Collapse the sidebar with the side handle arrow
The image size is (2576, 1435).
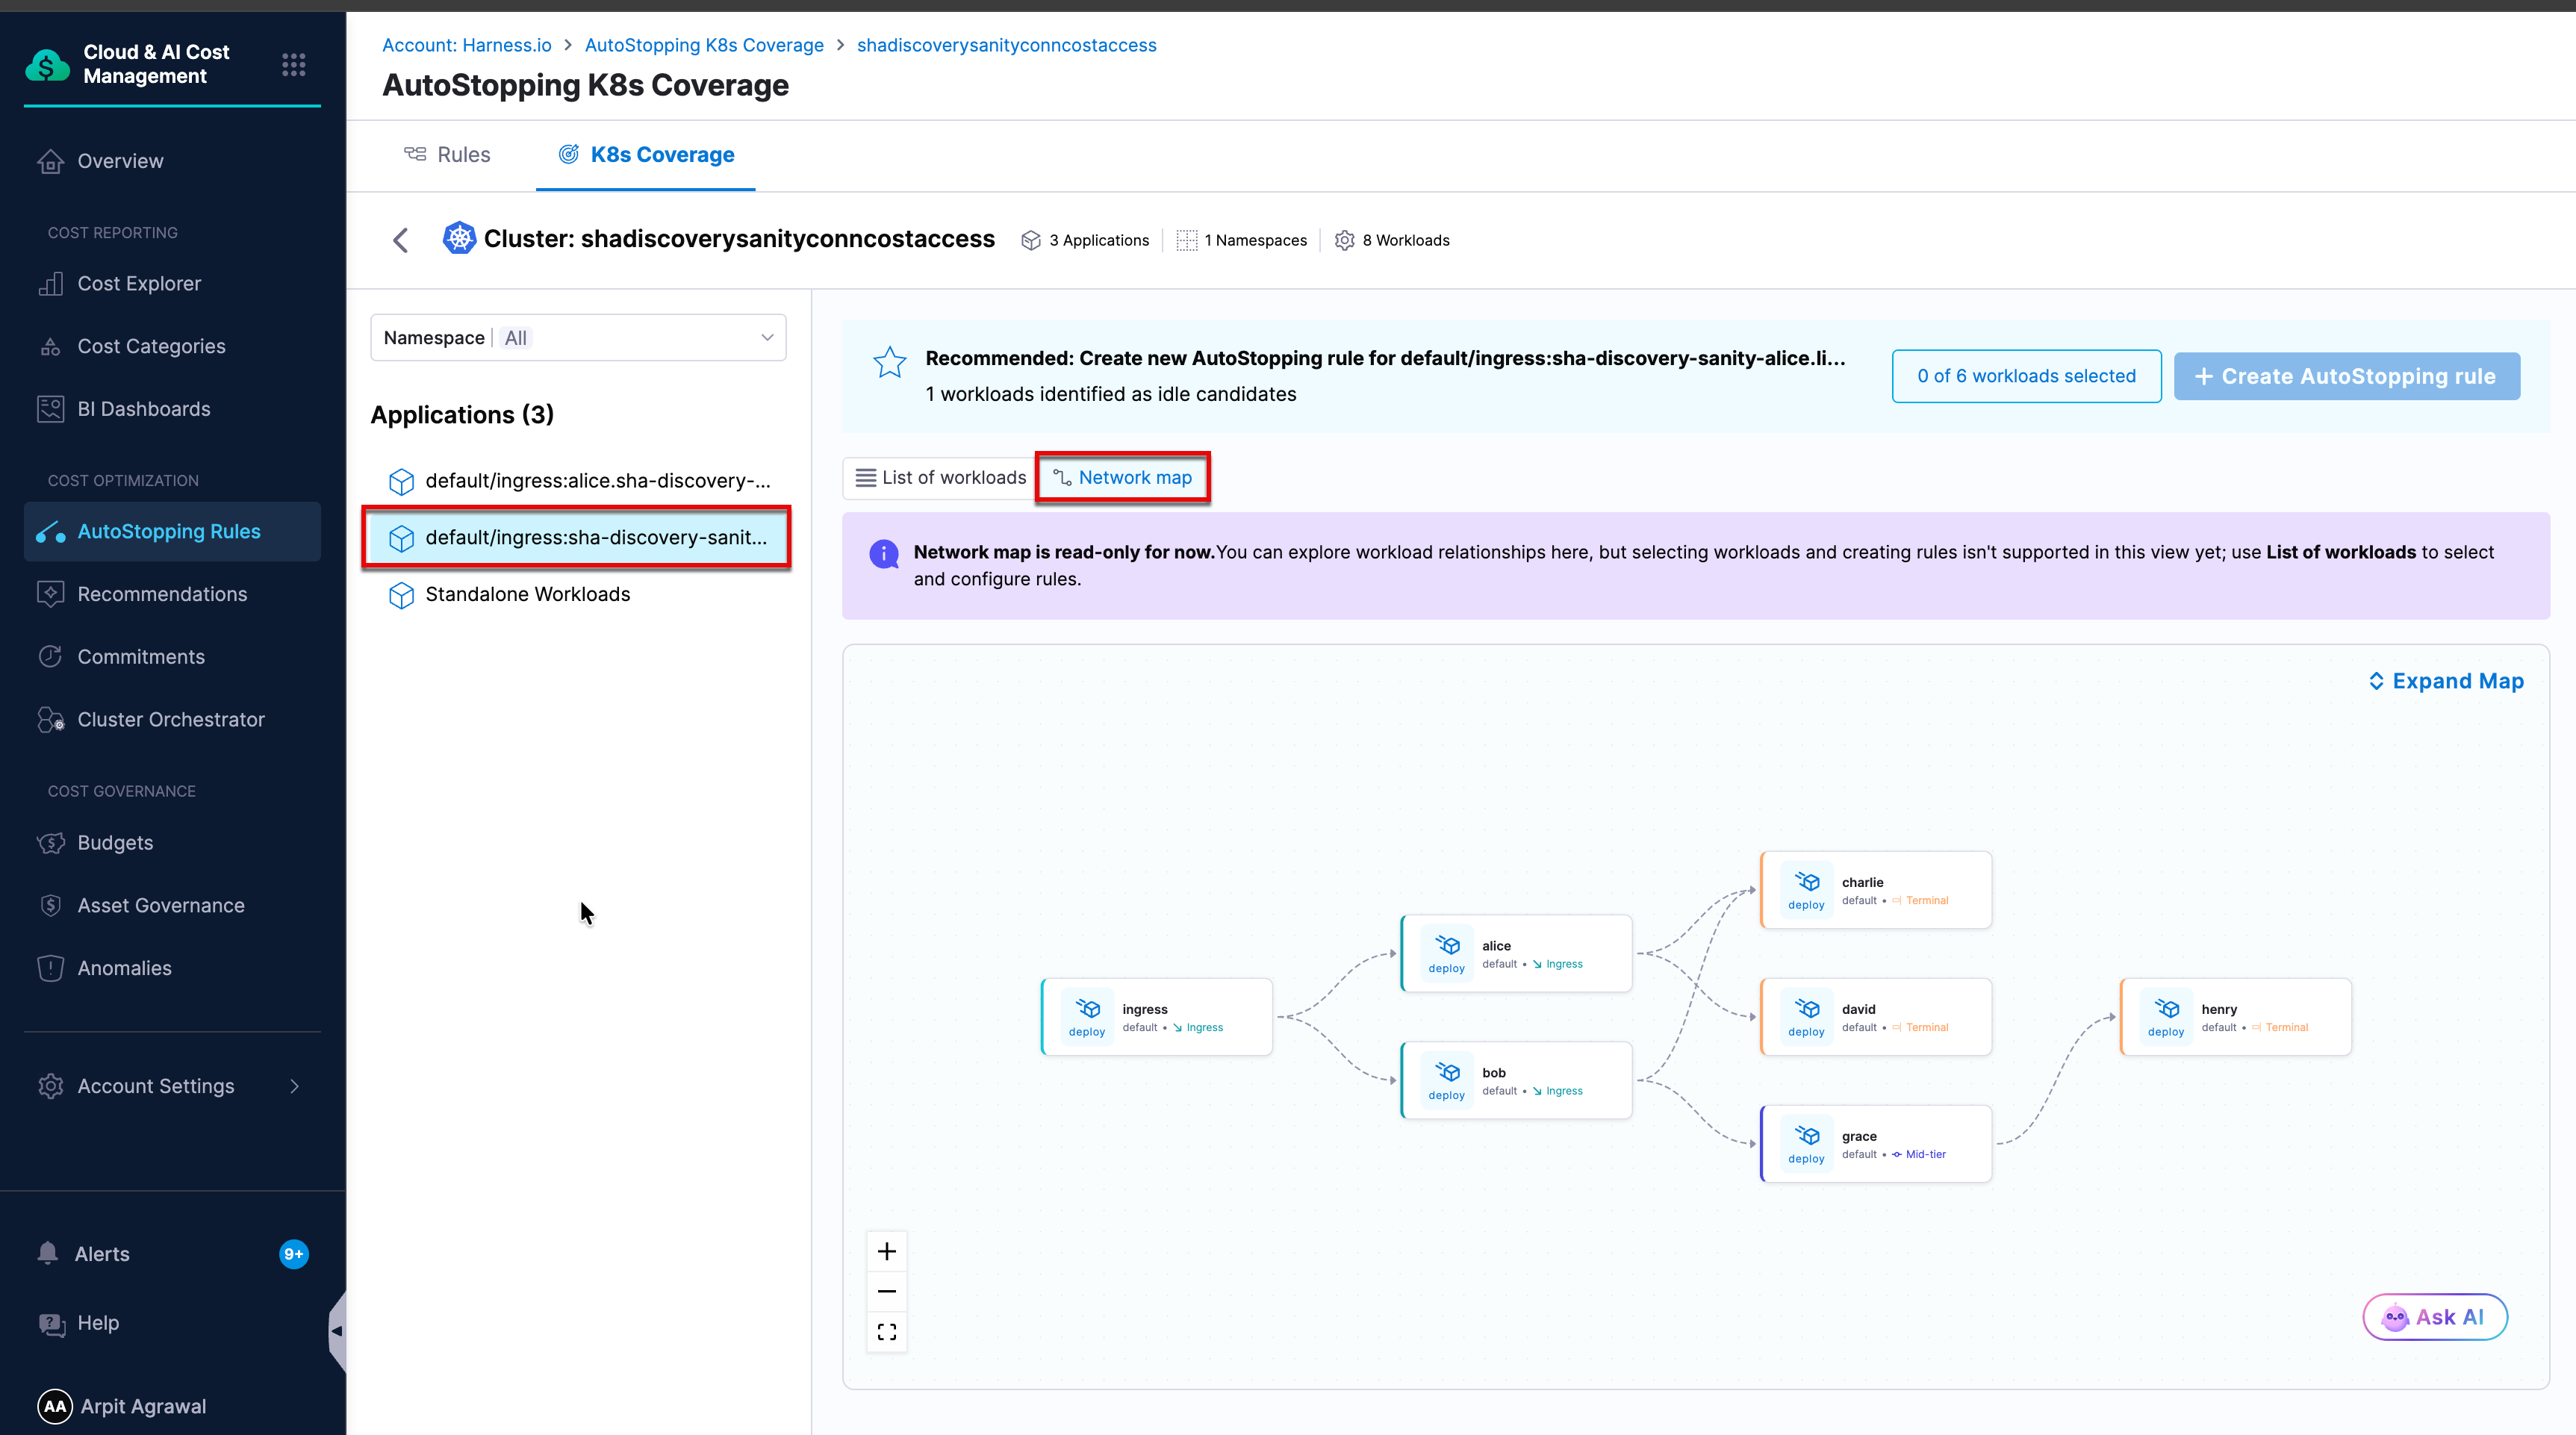coord(337,1331)
